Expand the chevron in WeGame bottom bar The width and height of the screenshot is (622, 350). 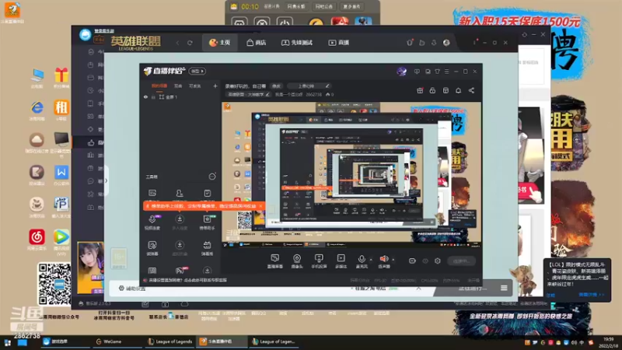pos(418,289)
